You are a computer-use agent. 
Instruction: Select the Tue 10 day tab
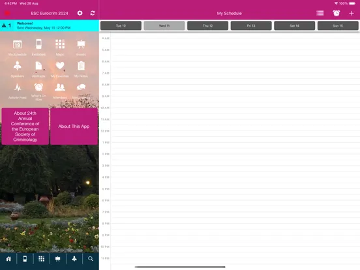[121, 25]
